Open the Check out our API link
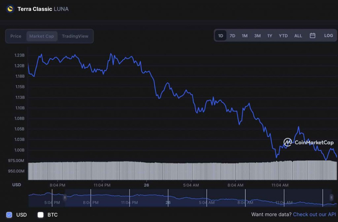This screenshot has width=338, height=222. (x=314, y=215)
